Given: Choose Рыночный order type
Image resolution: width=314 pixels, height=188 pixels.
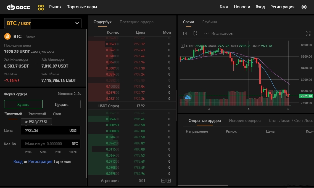Looking at the screenshot, I should pos(37,114).
